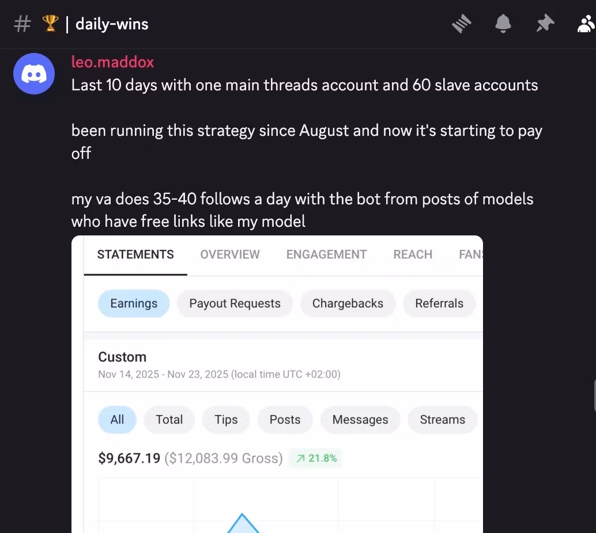Open the Custom date range selector
Image resolution: width=596 pixels, height=533 pixels.
click(x=122, y=357)
